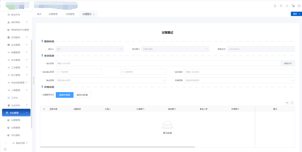
Task: Click the 参会人员 column header
Action: [x=204, y=109]
